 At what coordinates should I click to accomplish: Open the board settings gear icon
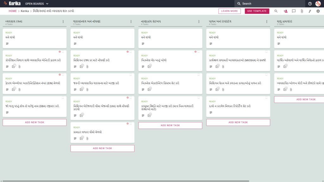click(318, 11)
